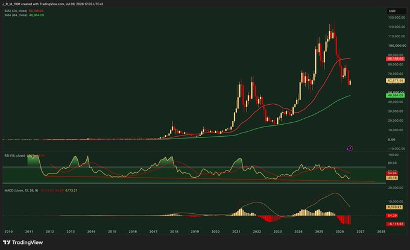Click the 2014 year label on time axis
Screen dimensions: 410x250
91,231
